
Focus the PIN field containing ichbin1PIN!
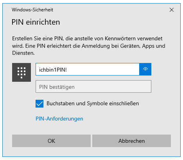coord(88,69)
